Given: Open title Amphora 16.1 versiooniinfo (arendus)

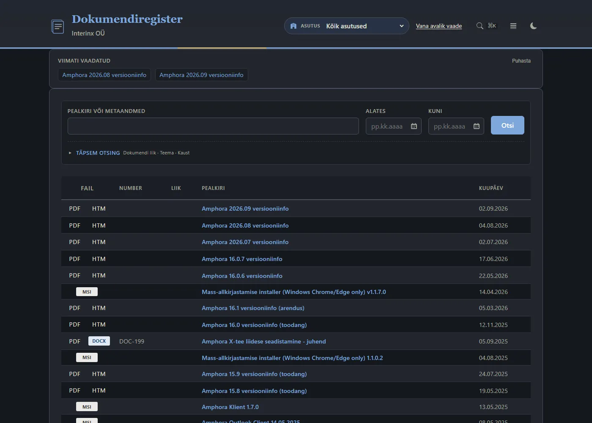Looking at the screenshot, I should (253, 308).
